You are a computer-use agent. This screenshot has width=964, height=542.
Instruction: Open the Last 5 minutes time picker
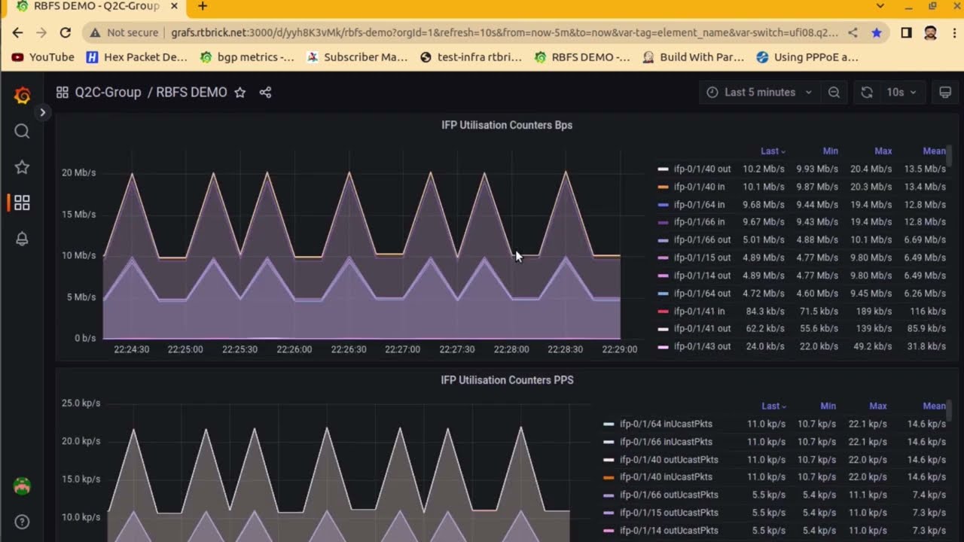pos(759,93)
